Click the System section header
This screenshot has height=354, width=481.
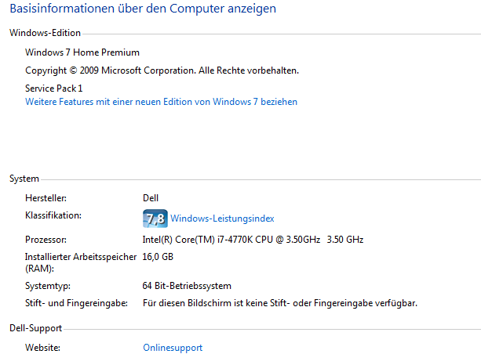[x=24, y=179]
